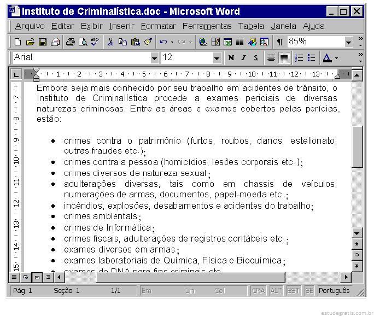374x317 pixels.
Task: Open the Ferramentas menu
Action: tap(207, 26)
